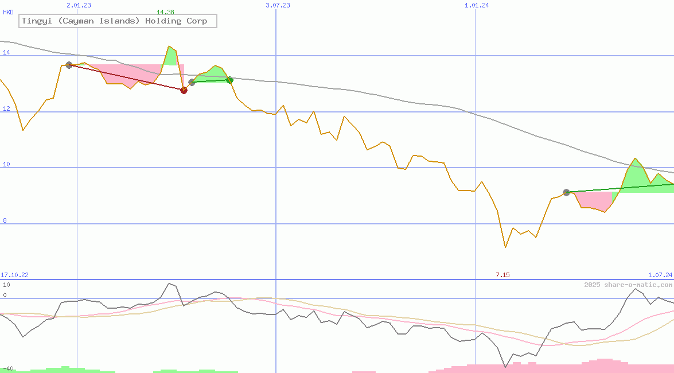Select the 3.07.23 date label
674x373 pixels.
click(278, 5)
